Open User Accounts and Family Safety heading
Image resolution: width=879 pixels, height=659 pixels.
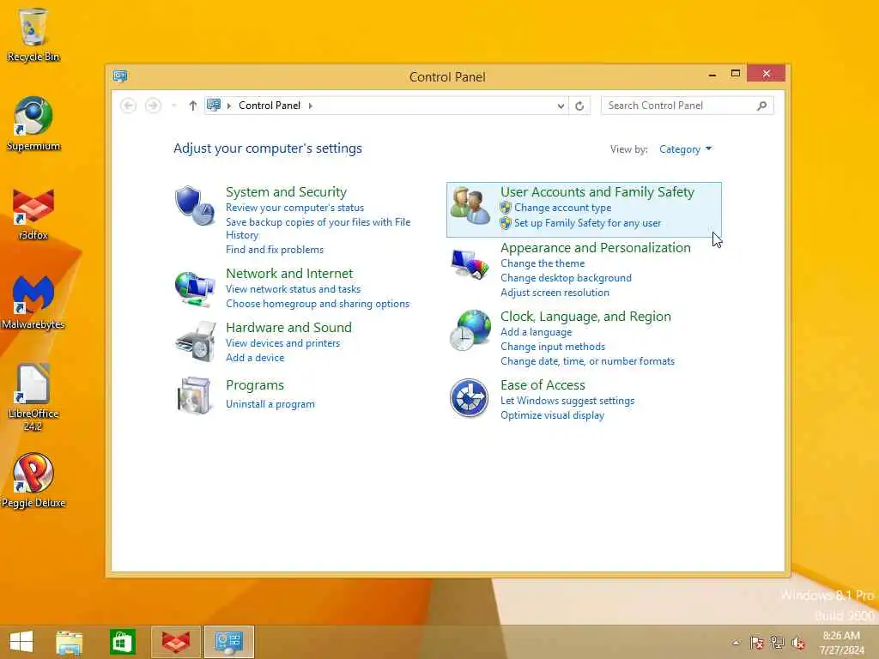click(x=597, y=191)
